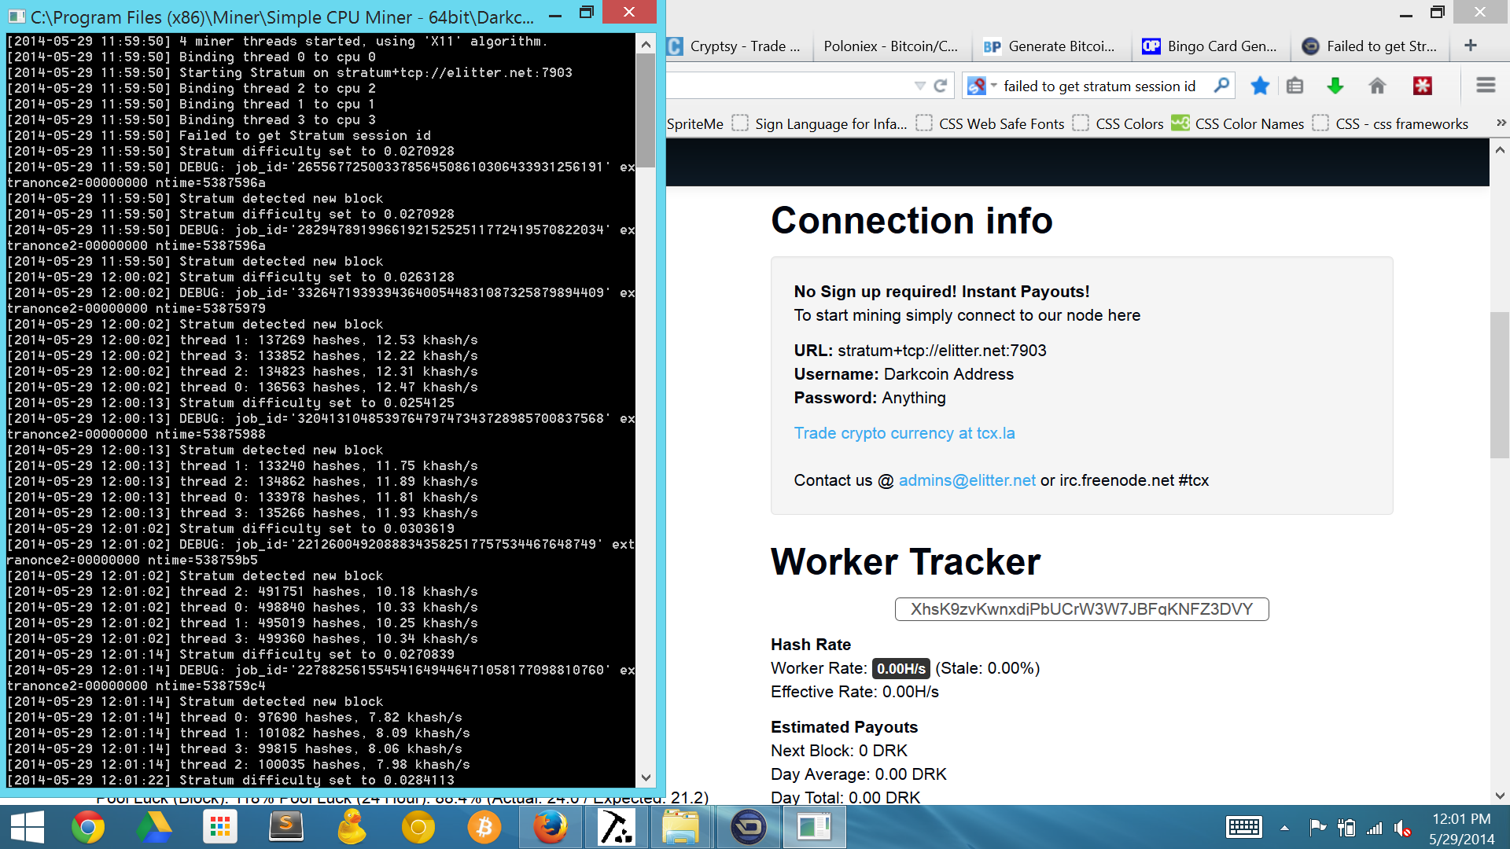The height and width of the screenshot is (849, 1510).
Task: Click the browser page vertical scrollbar thumb
Action: (1499, 385)
